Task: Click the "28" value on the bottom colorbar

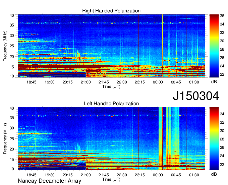Action: point(222,139)
